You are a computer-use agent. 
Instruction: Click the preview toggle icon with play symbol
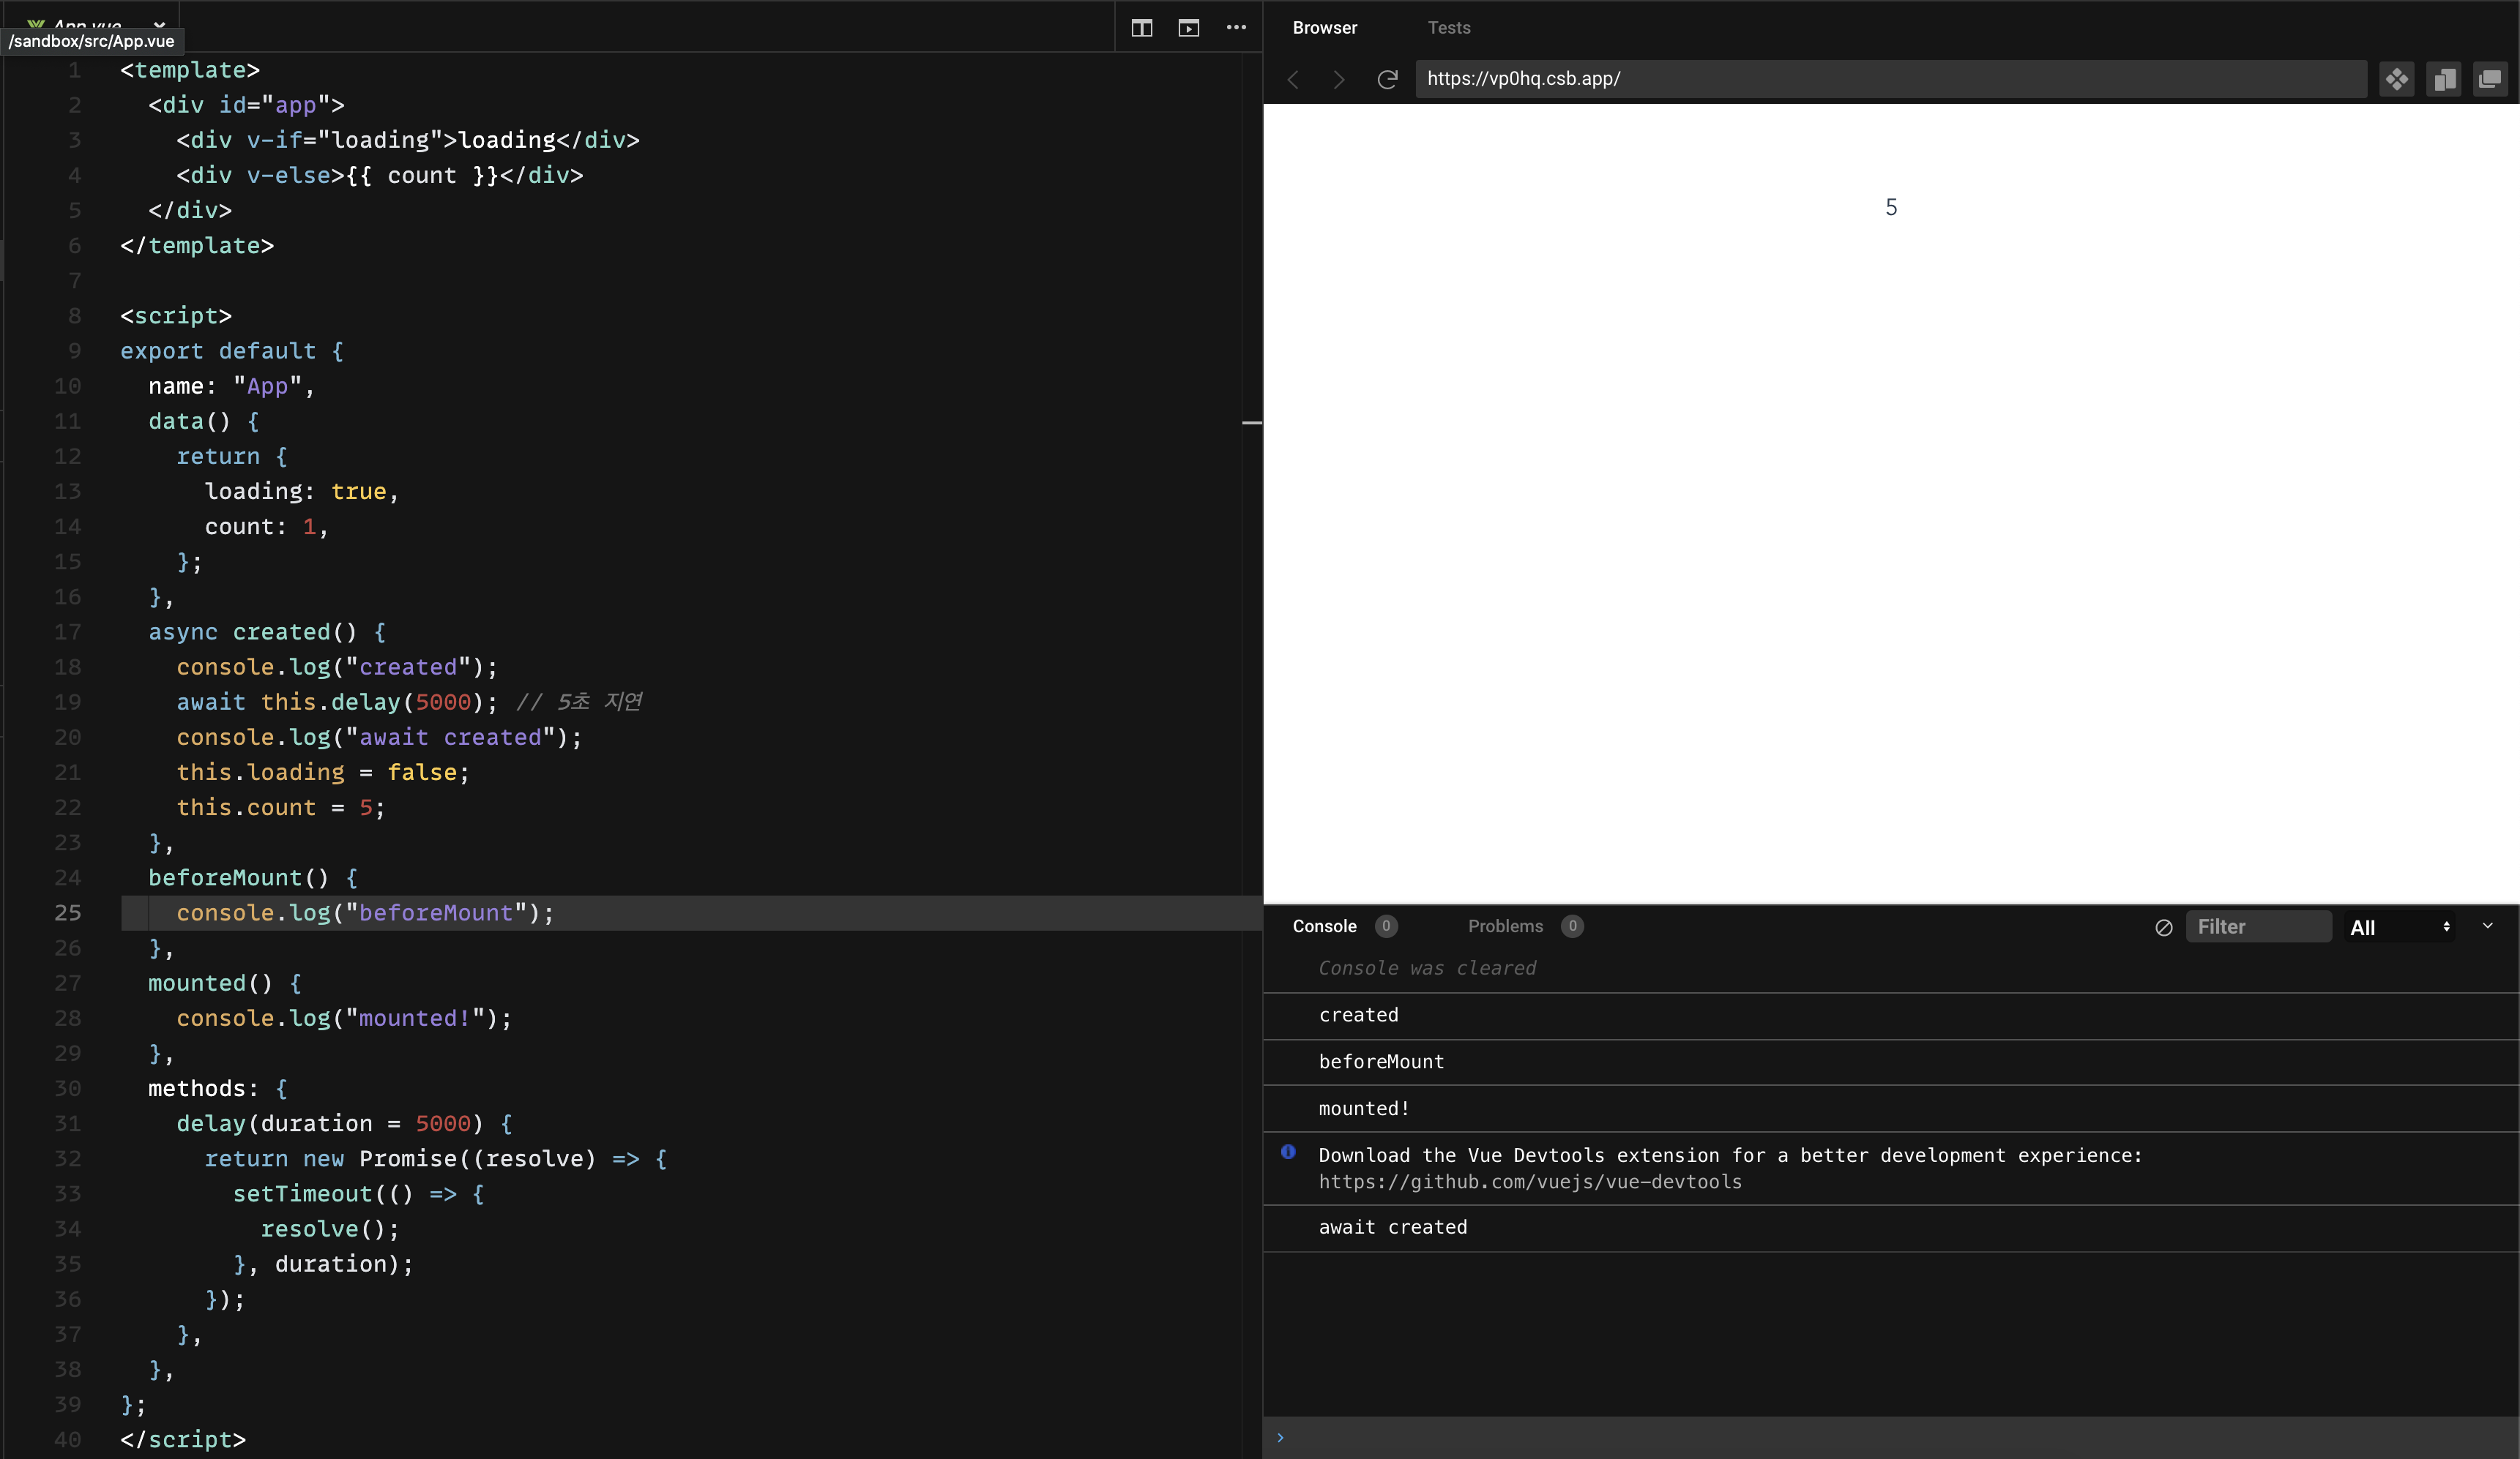pyautogui.click(x=1188, y=28)
